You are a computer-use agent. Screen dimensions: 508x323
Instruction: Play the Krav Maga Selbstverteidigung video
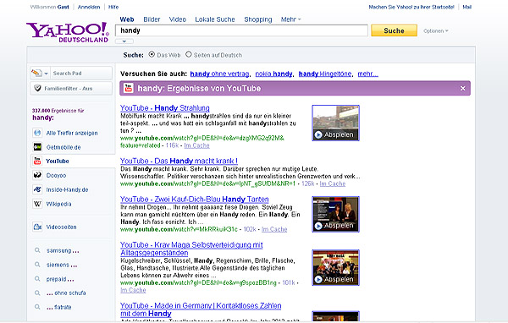point(335,268)
